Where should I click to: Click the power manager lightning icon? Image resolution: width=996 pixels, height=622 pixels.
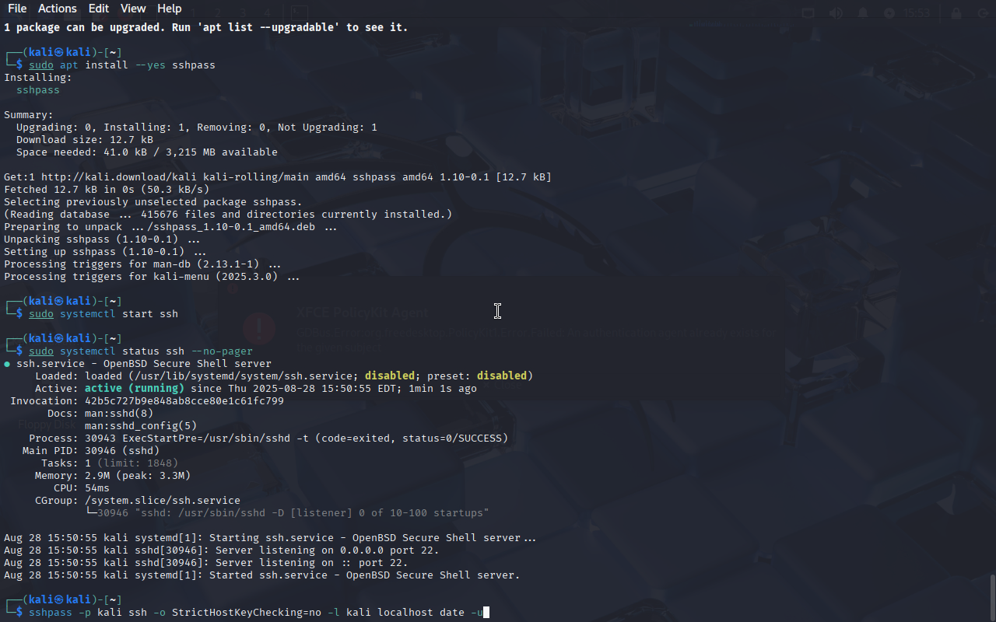tap(889, 13)
